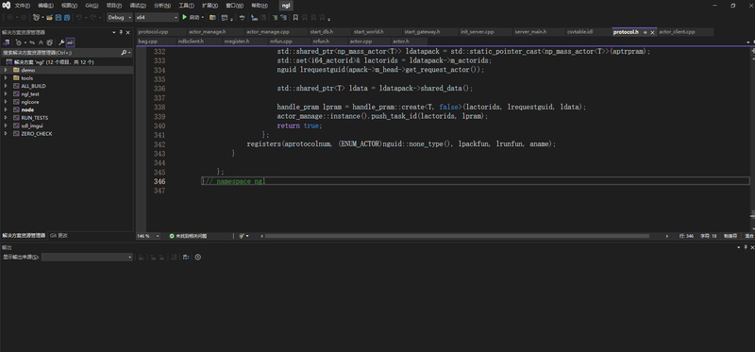The width and height of the screenshot is (755, 352).
Task: Click the Open File folder icon
Action: [49, 17]
